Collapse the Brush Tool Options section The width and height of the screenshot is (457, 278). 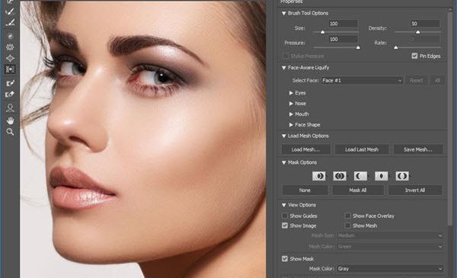coord(283,14)
